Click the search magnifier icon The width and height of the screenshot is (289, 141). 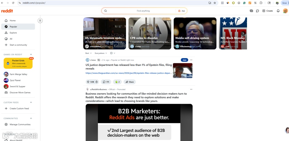point(105,11)
